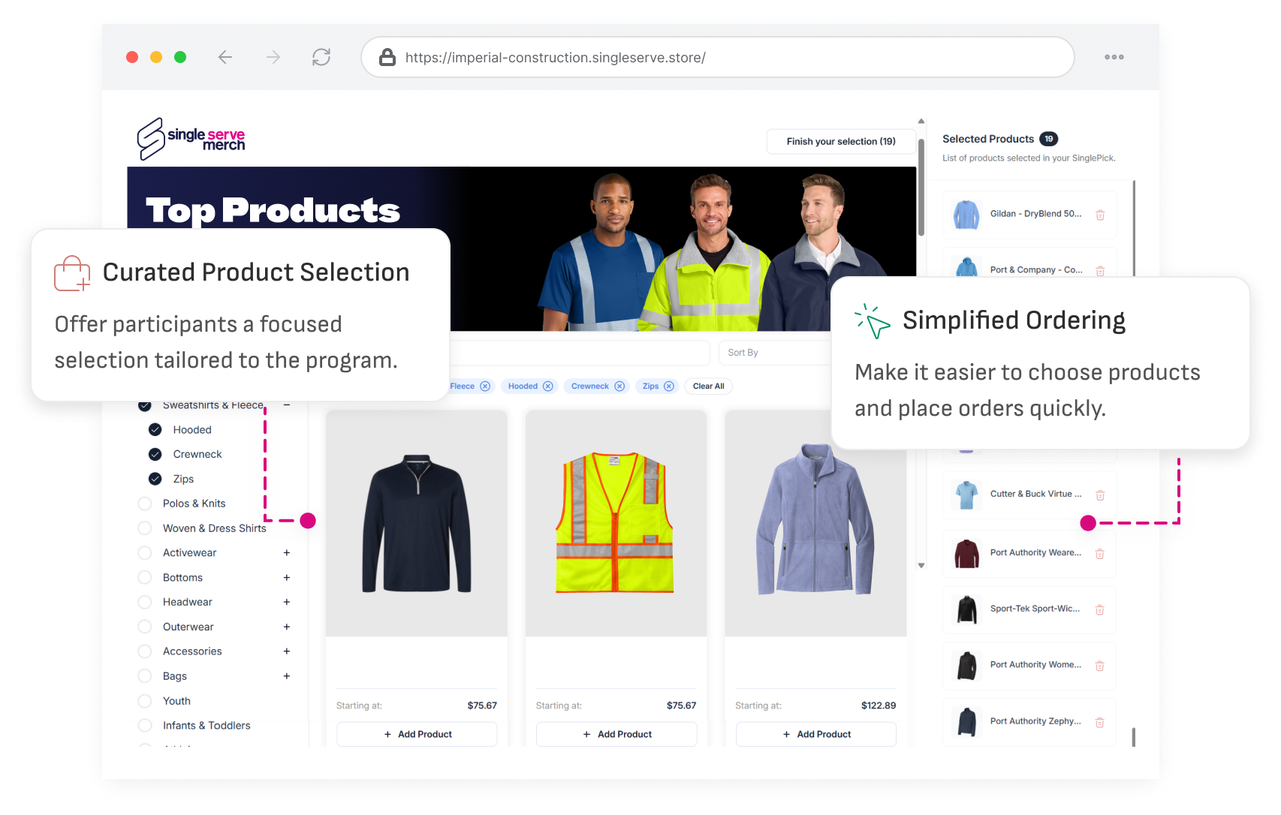Remove the Crewneck filter chip
1281x815 pixels.
click(x=619, y=386)
